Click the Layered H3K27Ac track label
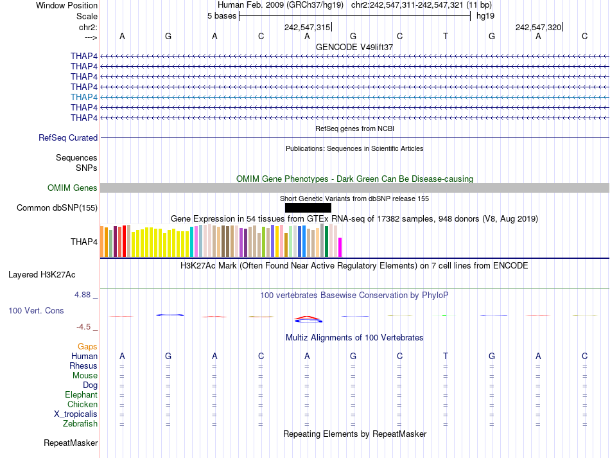Image resolution: width=610 pixels, height=458 pixels. click(42, 275)
